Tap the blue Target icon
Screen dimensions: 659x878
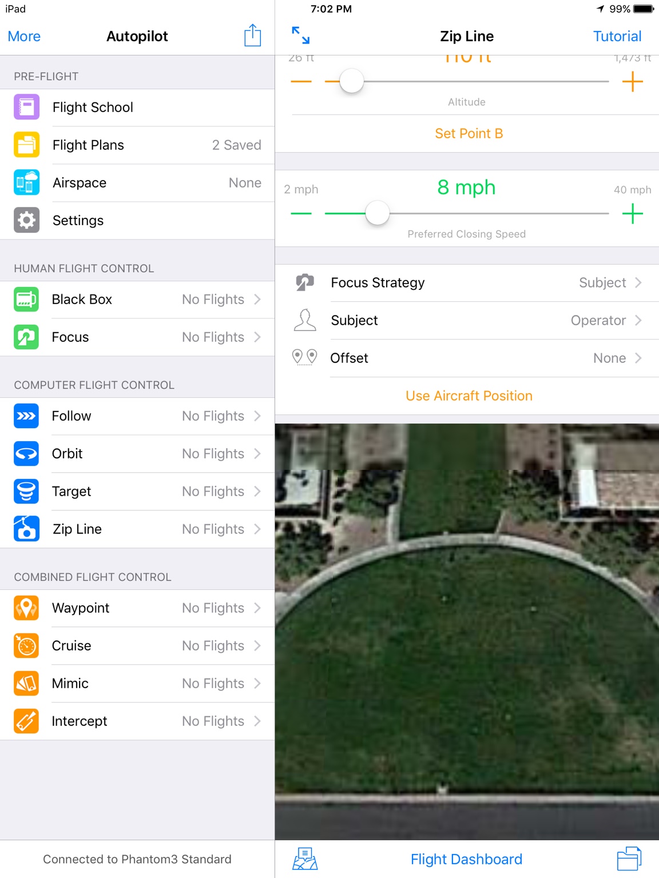(x=26, y=491)
